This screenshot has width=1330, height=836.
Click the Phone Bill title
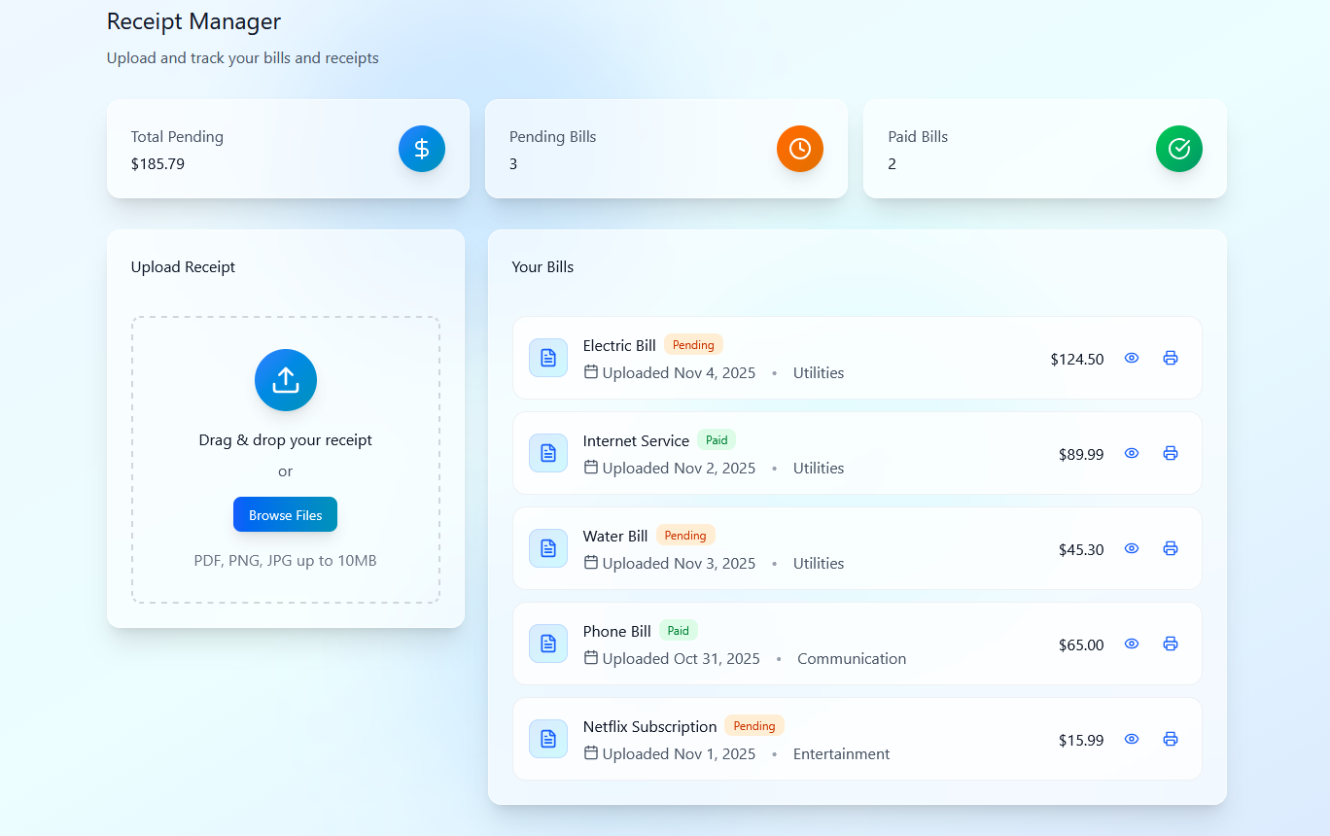617,632
